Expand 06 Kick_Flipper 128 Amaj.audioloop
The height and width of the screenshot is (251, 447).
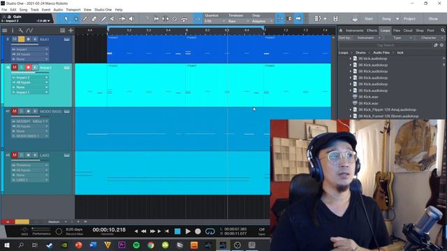click(351, 109)
